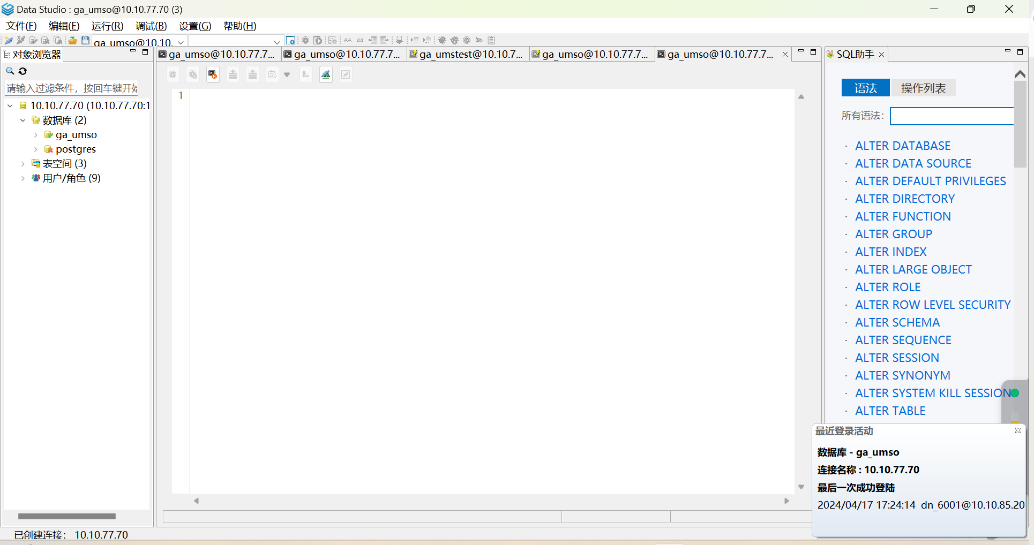
Task: Click the execute in new tab icon
Action: click(193, 74)
